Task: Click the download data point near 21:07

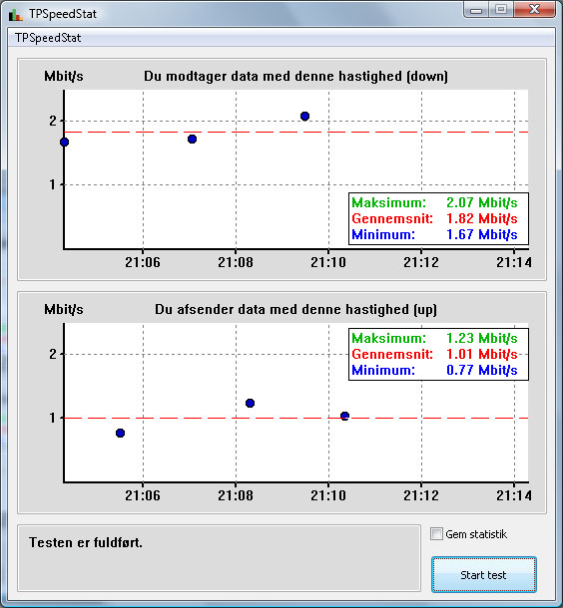Action: [x=192, y=139]
